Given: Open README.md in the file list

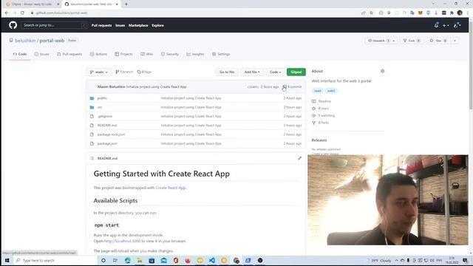Looking at the screenshot, I should click(x=107, y=126).
